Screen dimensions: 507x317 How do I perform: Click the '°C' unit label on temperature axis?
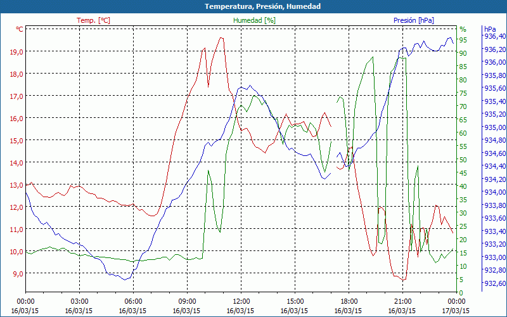click(x=20, y=29)
